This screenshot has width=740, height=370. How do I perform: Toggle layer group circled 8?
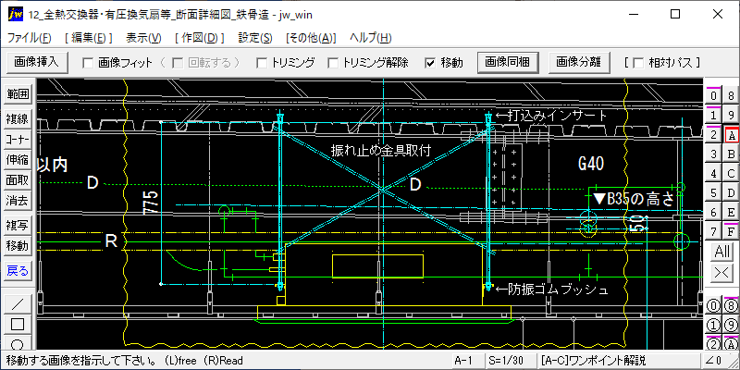pyautogui.click(x=731, y=306)
